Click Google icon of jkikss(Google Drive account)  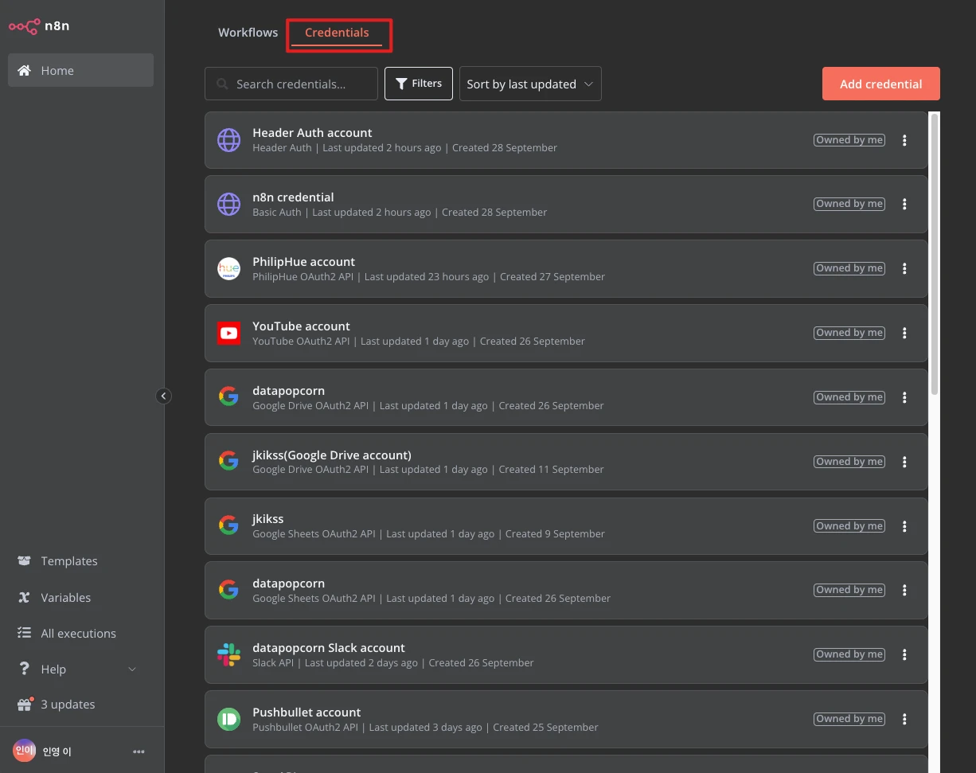[228, 460]
